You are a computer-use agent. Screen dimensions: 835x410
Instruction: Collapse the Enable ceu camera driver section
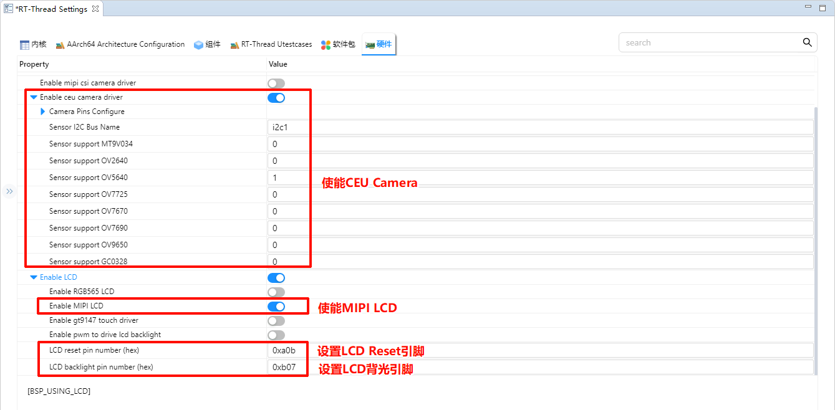tap(34, 97)
